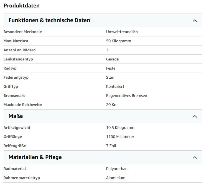Select the Federungstyp label
The width and height of the screenshot is (204, 183).
[16, 77]
